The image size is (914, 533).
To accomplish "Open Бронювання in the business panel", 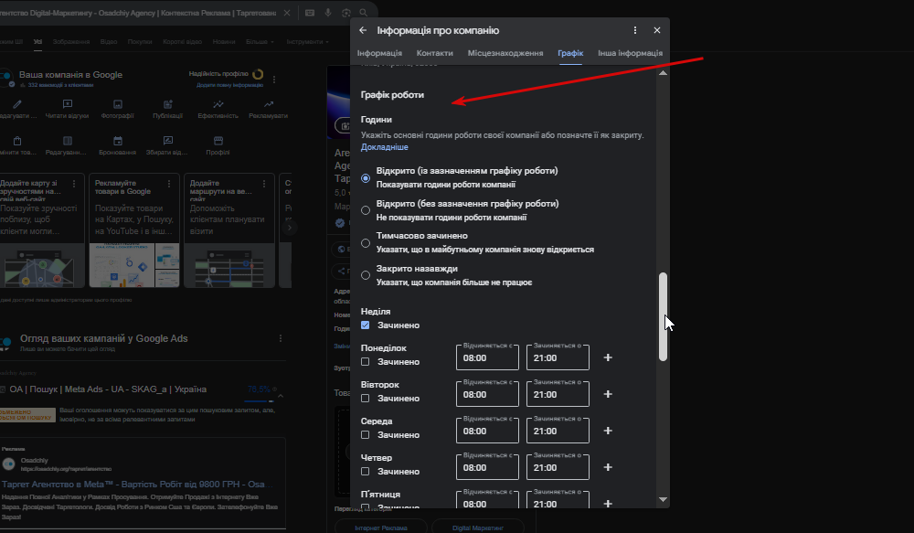I will pyautogui.click(x=117, y=145).
